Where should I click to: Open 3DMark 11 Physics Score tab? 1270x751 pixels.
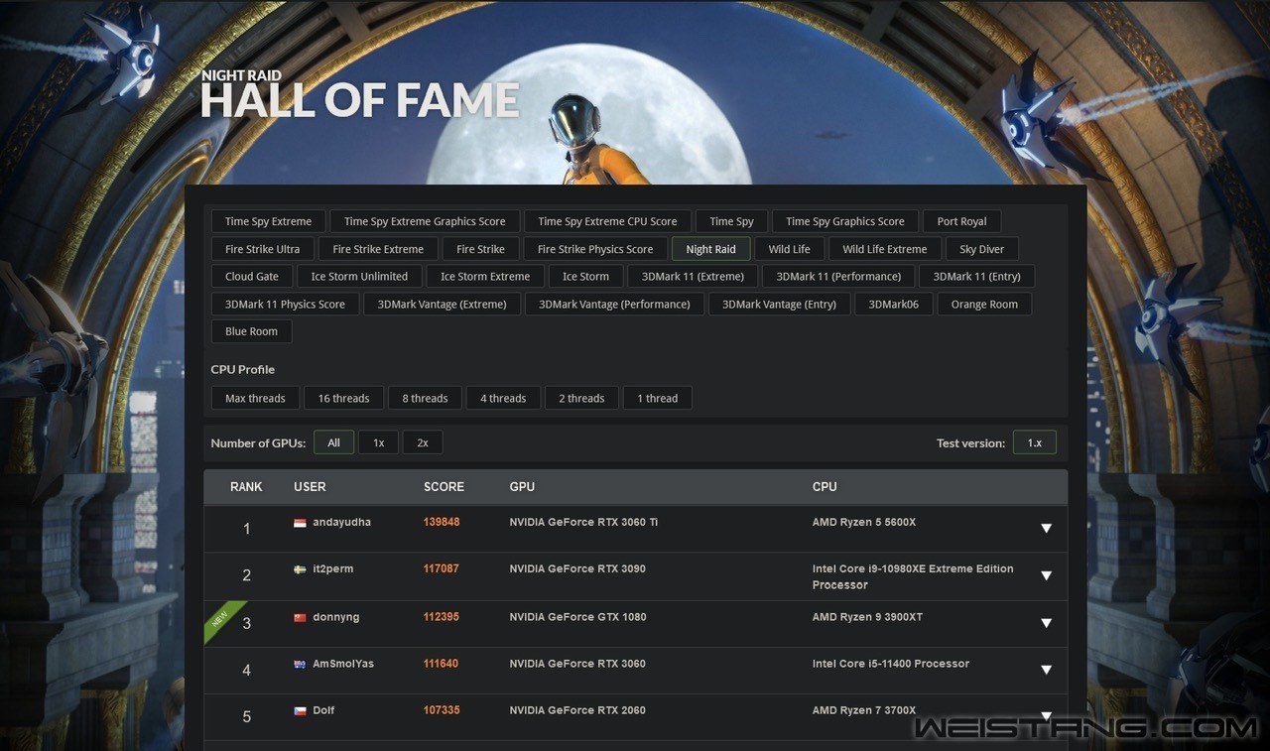285,304
